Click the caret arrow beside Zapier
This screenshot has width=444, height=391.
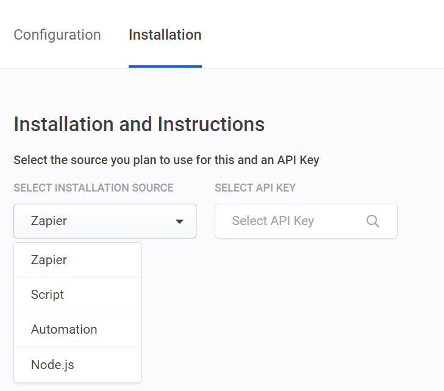[179, 221]
